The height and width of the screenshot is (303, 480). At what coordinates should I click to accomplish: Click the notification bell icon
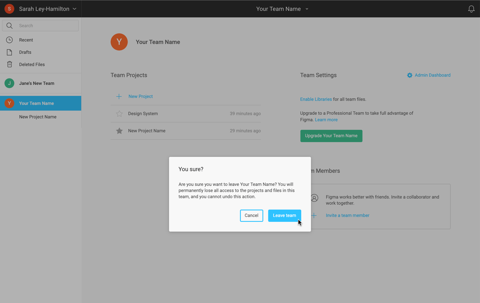click(471, 9)
